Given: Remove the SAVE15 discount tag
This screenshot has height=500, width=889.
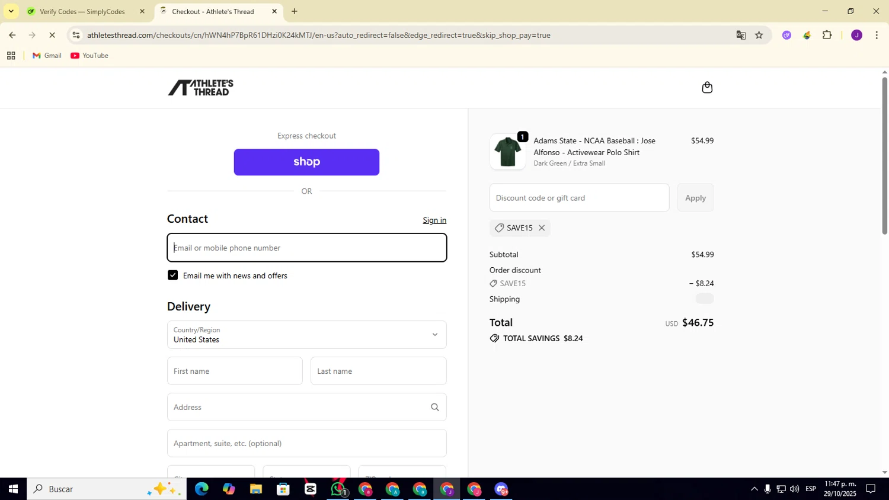Looking at the screenshot, I should tap(542, 228).
